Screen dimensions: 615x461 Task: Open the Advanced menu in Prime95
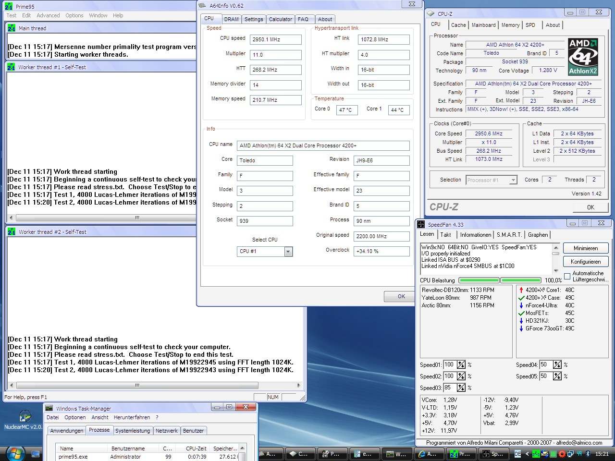(x=49, y=15)
